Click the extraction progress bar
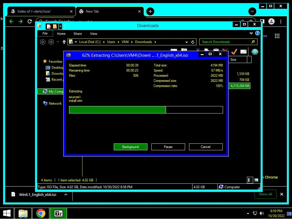Viewport: 292px width, 219px height. [x=146, y=110]
